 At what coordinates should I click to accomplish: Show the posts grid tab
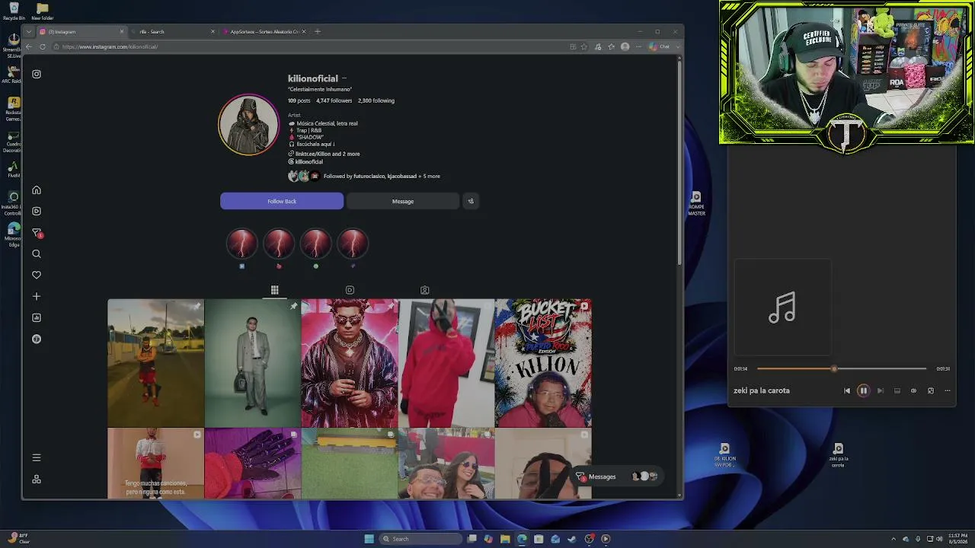click(275, 290)
